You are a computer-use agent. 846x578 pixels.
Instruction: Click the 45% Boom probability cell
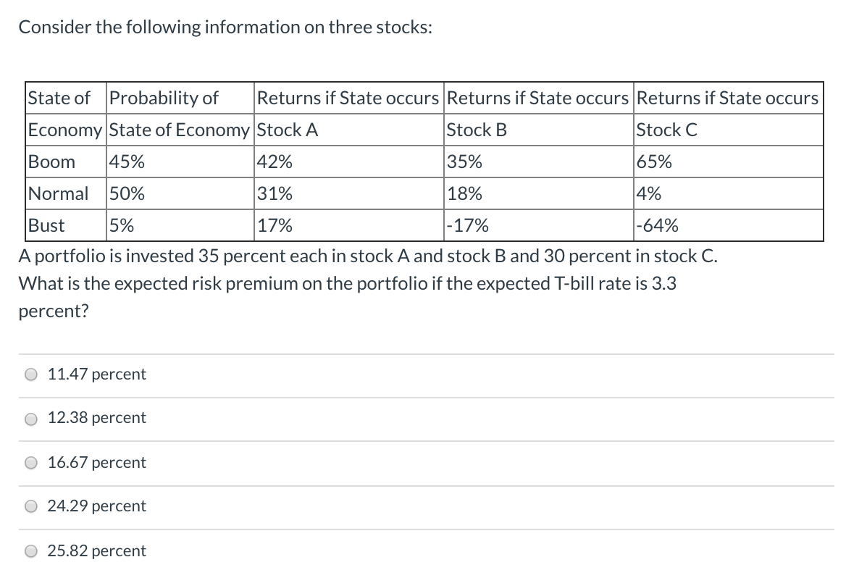coord(126,162)
